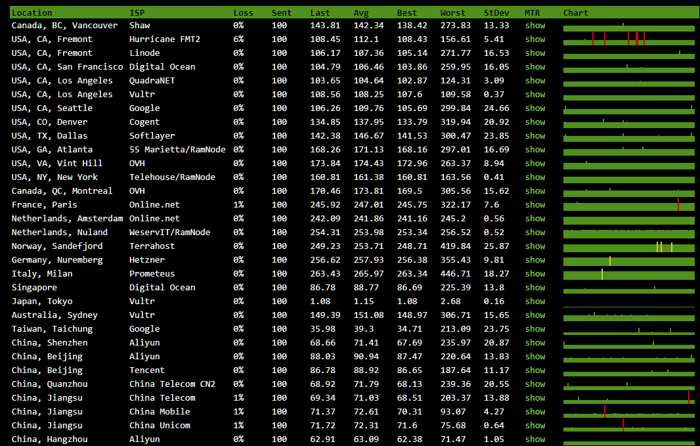Viewport: 700px width, 446px height.
Task: Click show link for Japan Tokyo Vultr
Action: pyautogui.click(x=535, y=301)
